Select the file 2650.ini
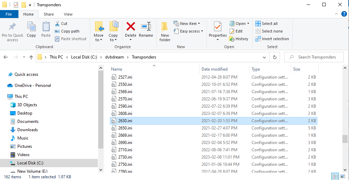This screenshot has width=349, height=180. [214, 128]
